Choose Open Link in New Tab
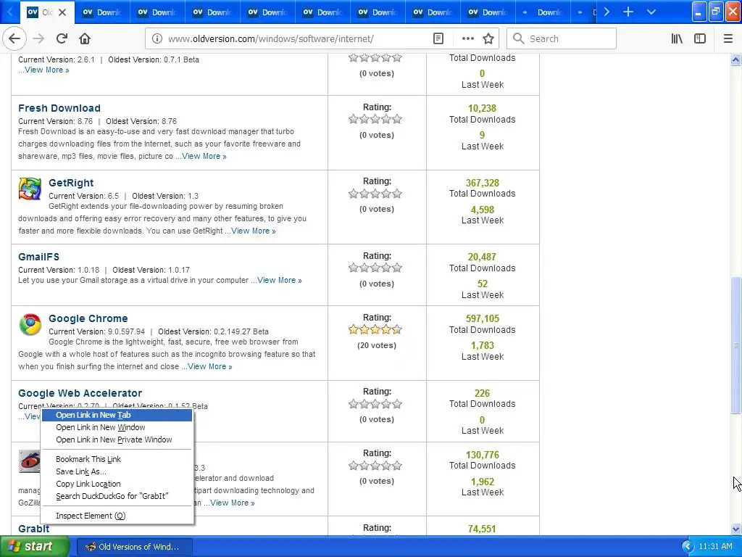742x557 pixels. [117, 415]
